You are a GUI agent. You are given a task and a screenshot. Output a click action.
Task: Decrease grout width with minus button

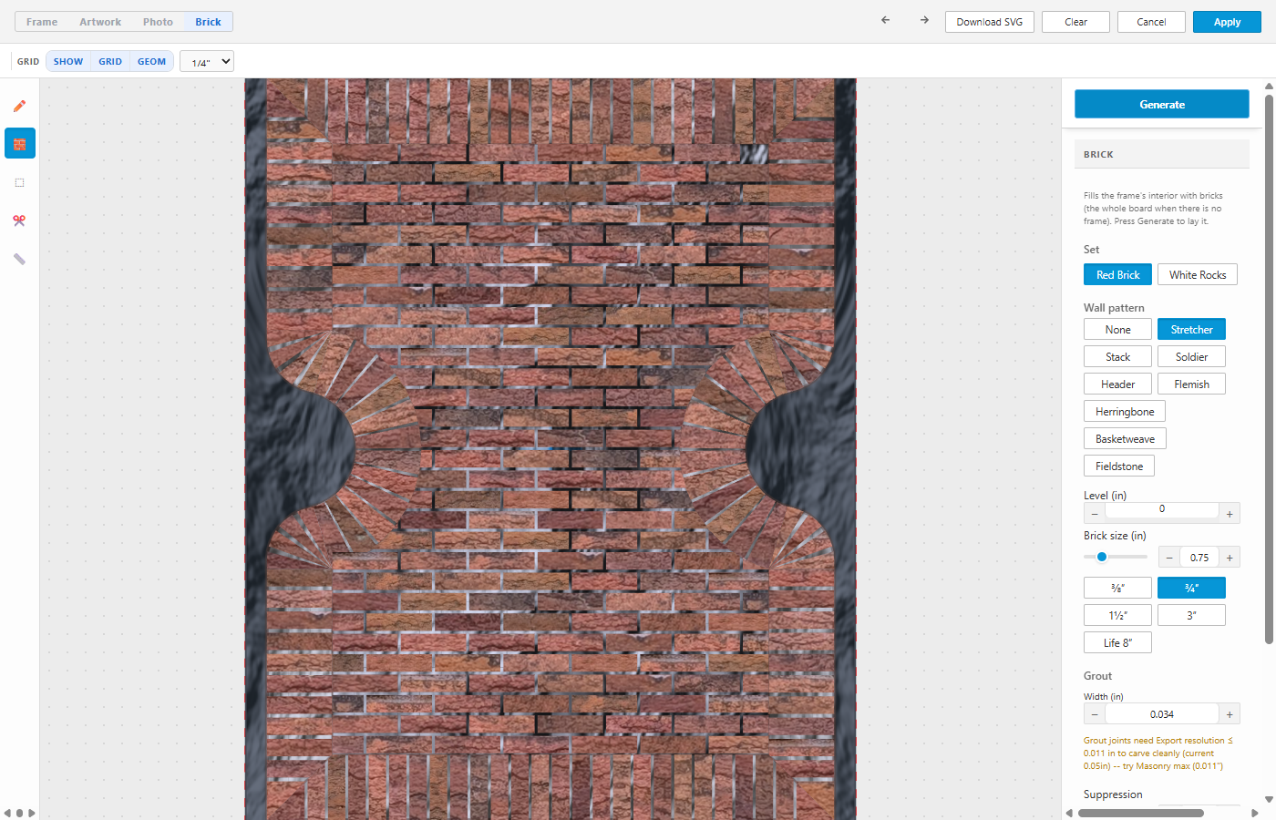click(x=1095, y=714)
